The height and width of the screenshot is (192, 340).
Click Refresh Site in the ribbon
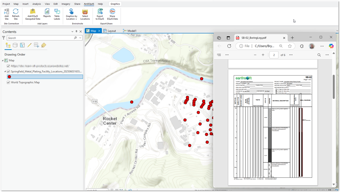point(16,14)
